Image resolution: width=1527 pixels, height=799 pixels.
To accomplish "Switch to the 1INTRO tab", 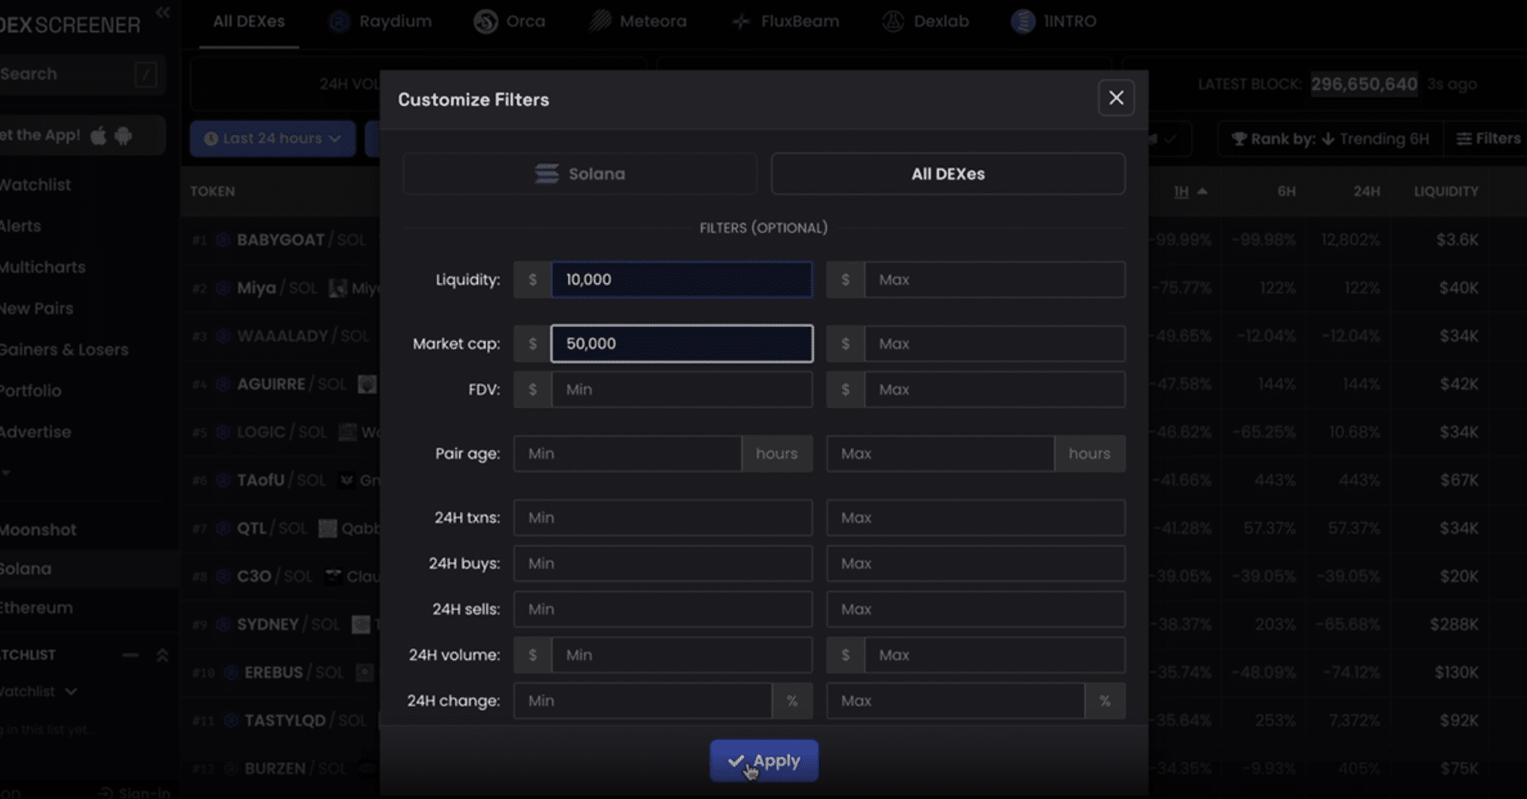I will tap(1054, 21).
